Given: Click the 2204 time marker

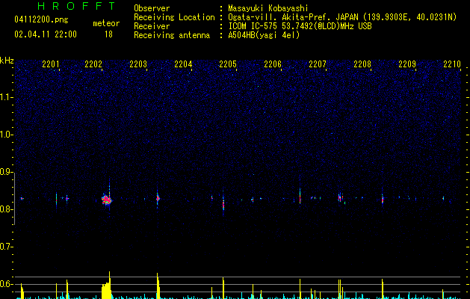Looking at the screenshot, I should 183,64.
